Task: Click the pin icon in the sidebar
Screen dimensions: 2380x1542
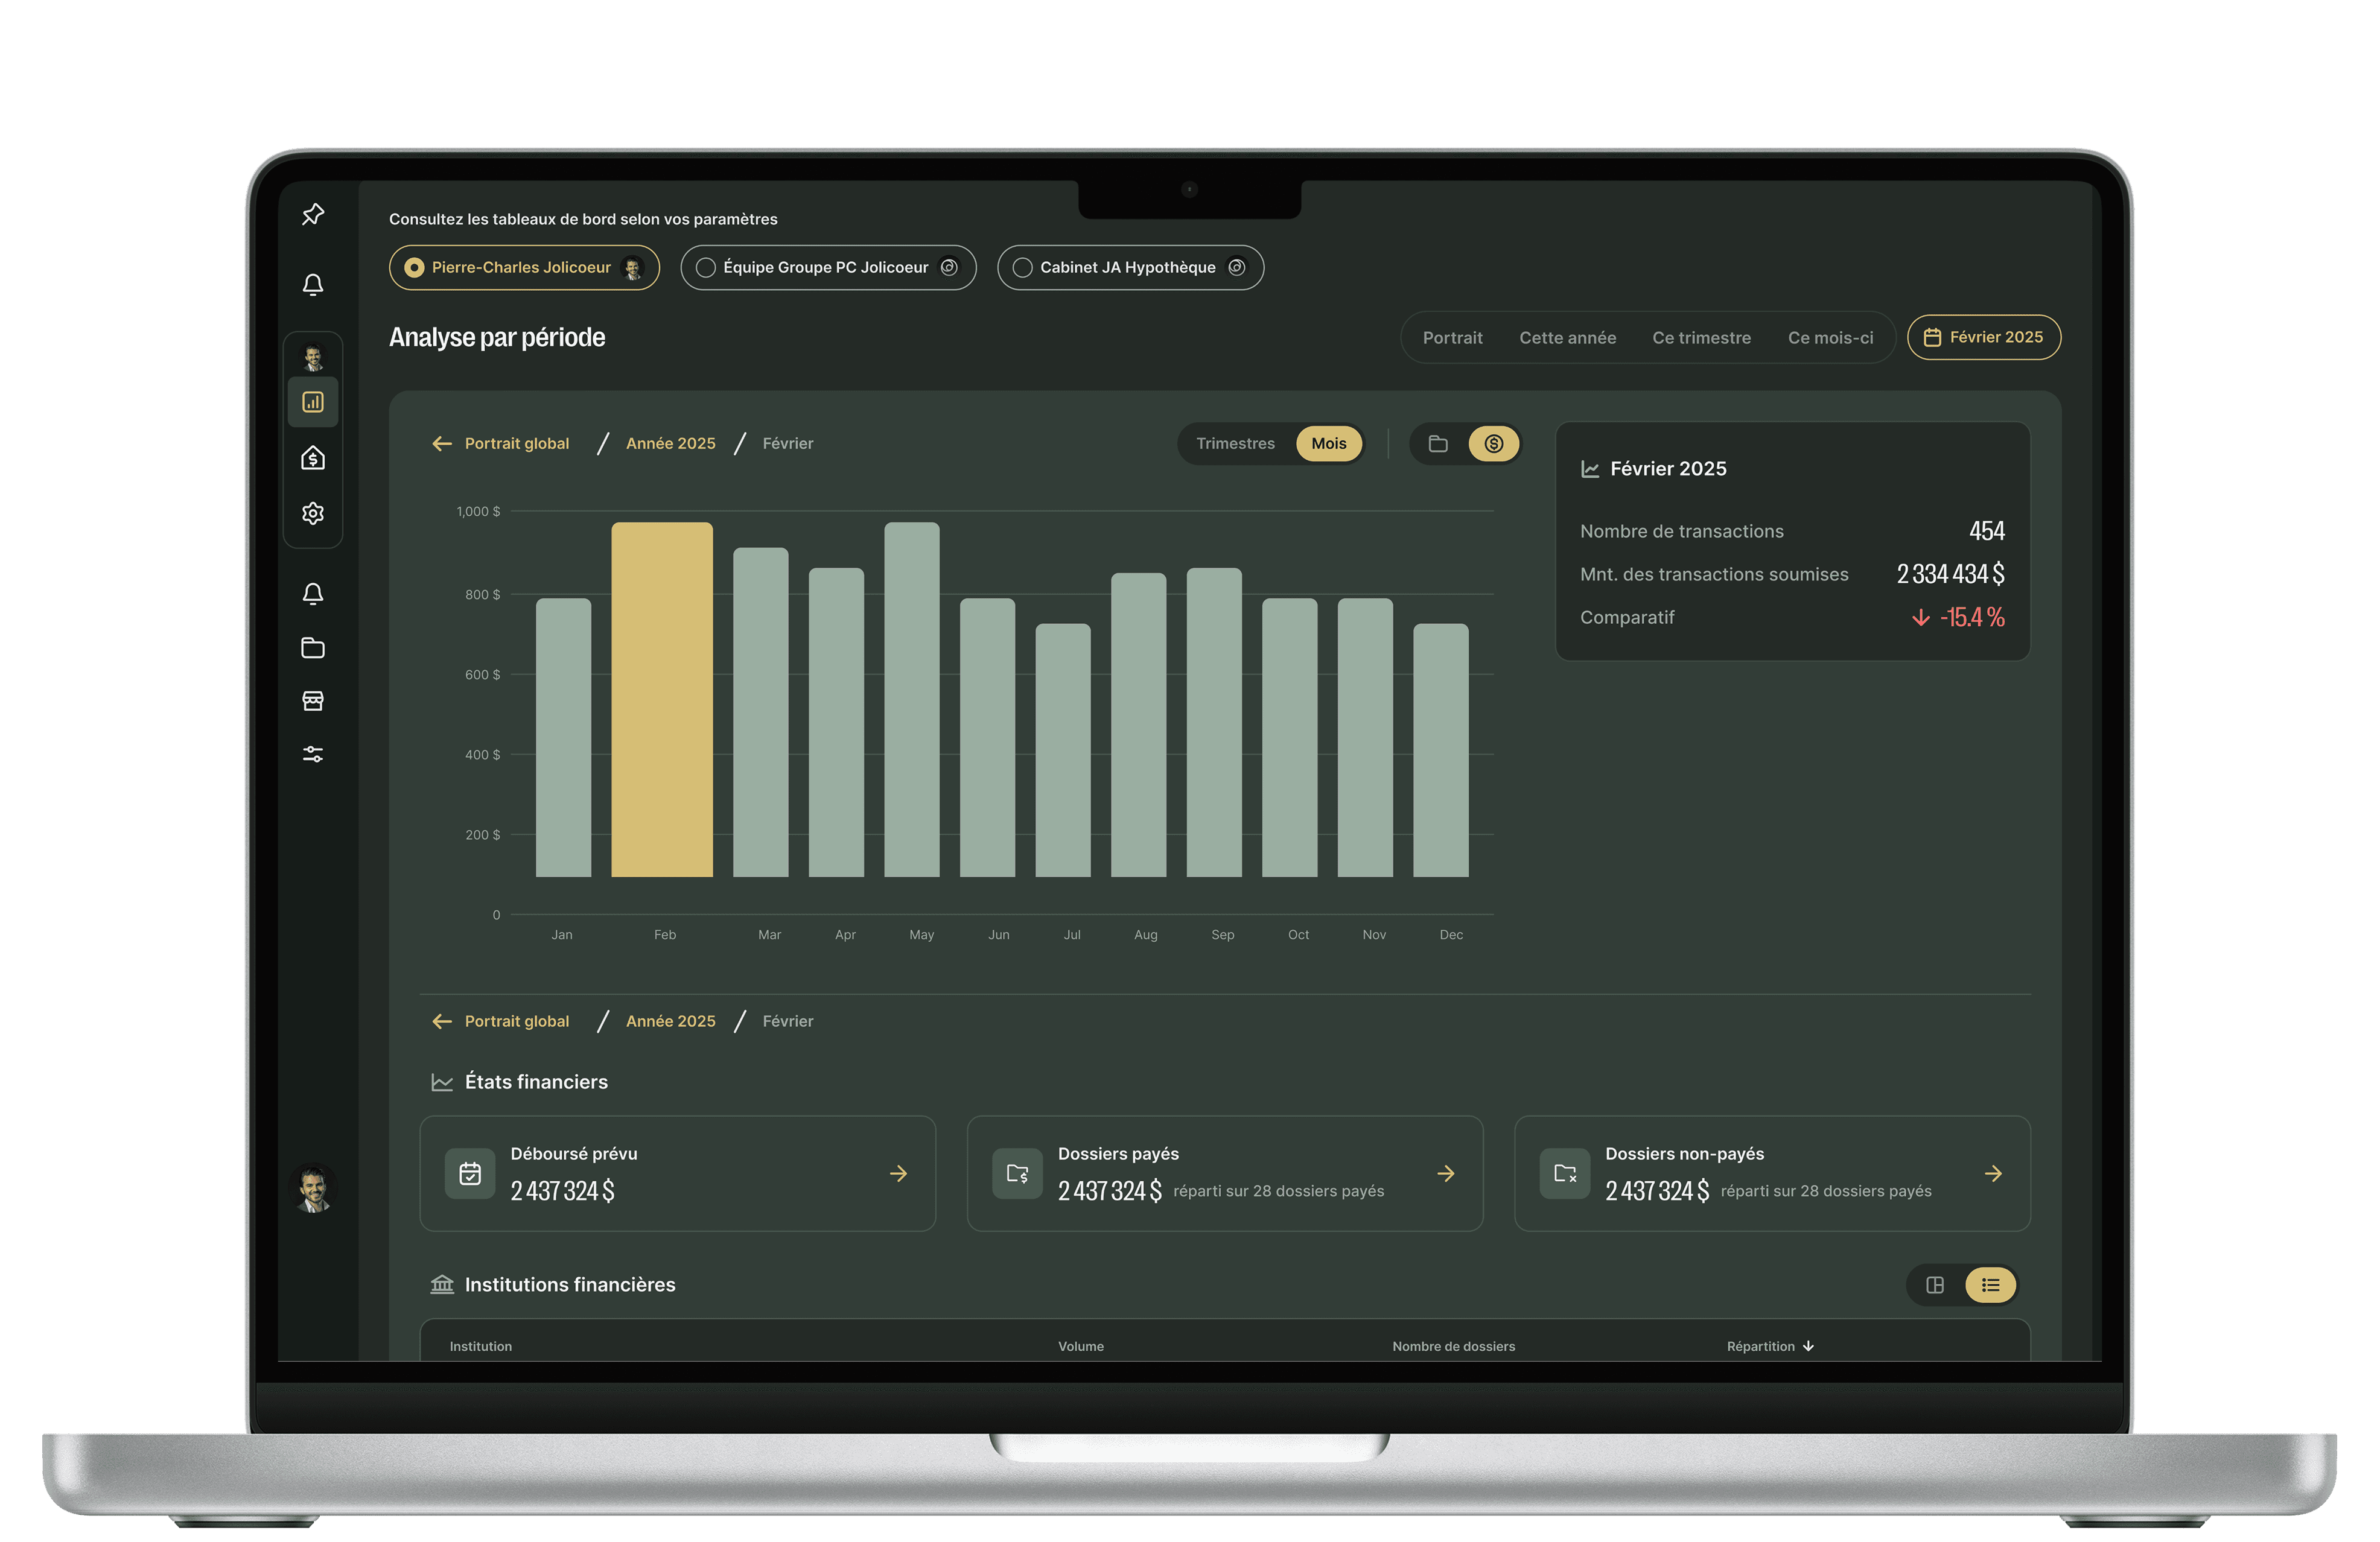Action: point(313,214)
